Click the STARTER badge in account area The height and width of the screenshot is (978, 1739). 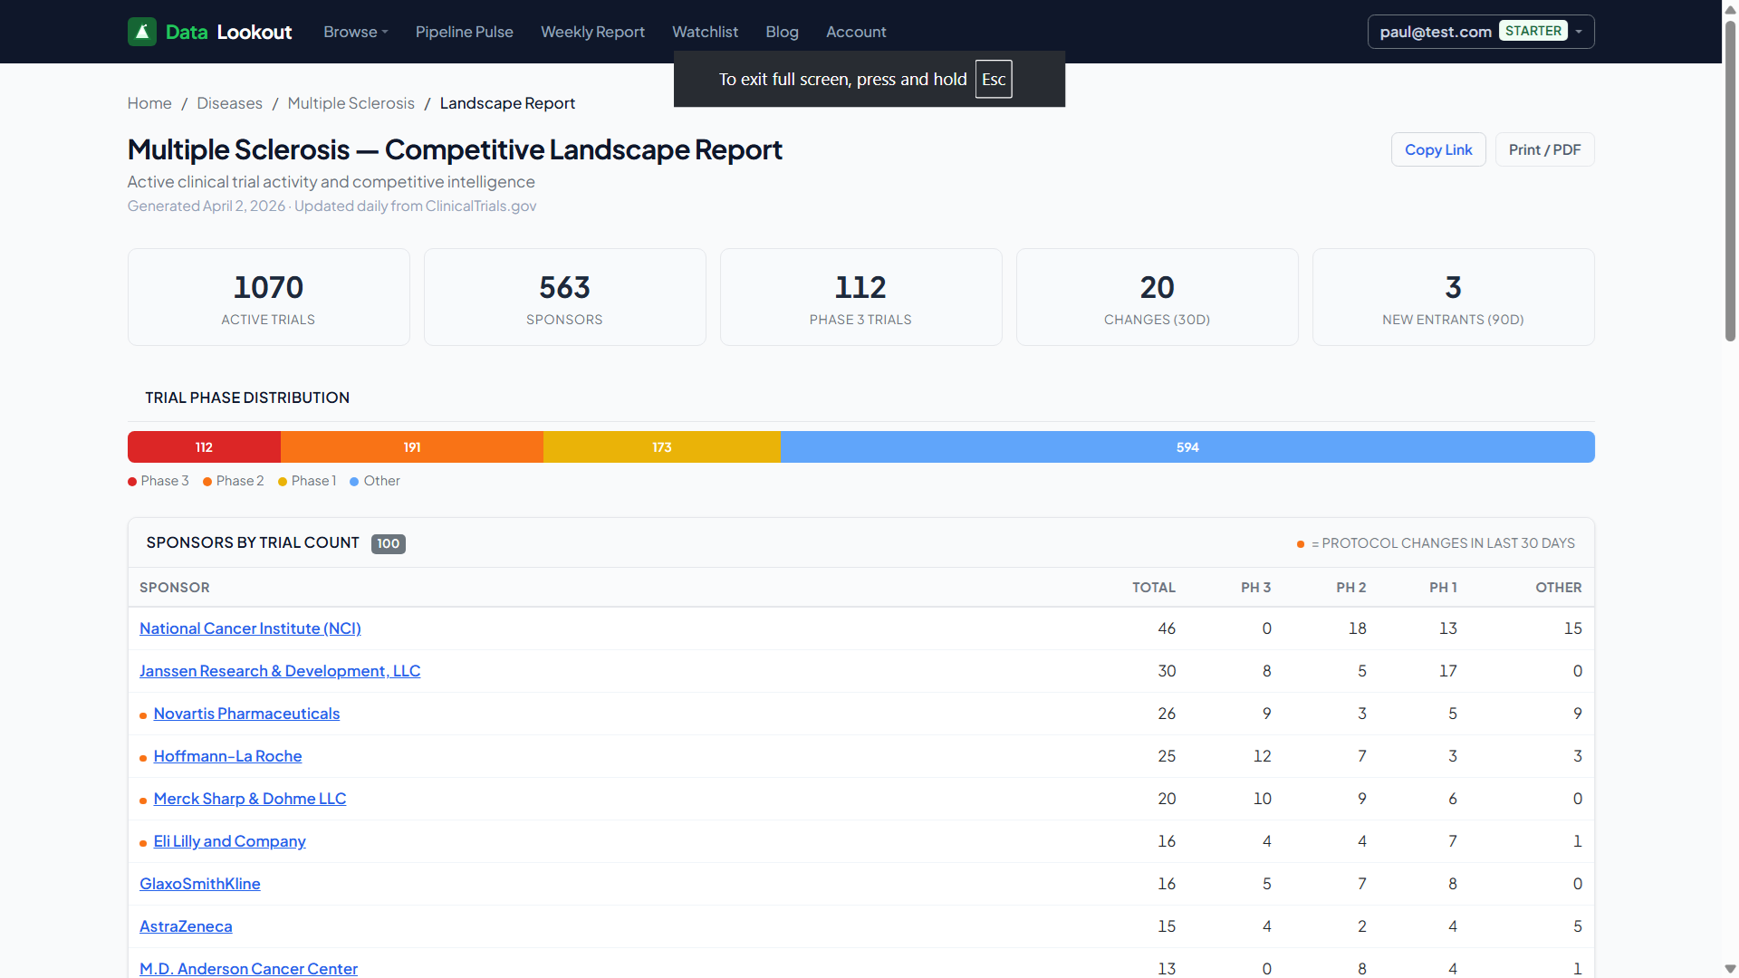pyautogui.click(x=1532, y=30)
